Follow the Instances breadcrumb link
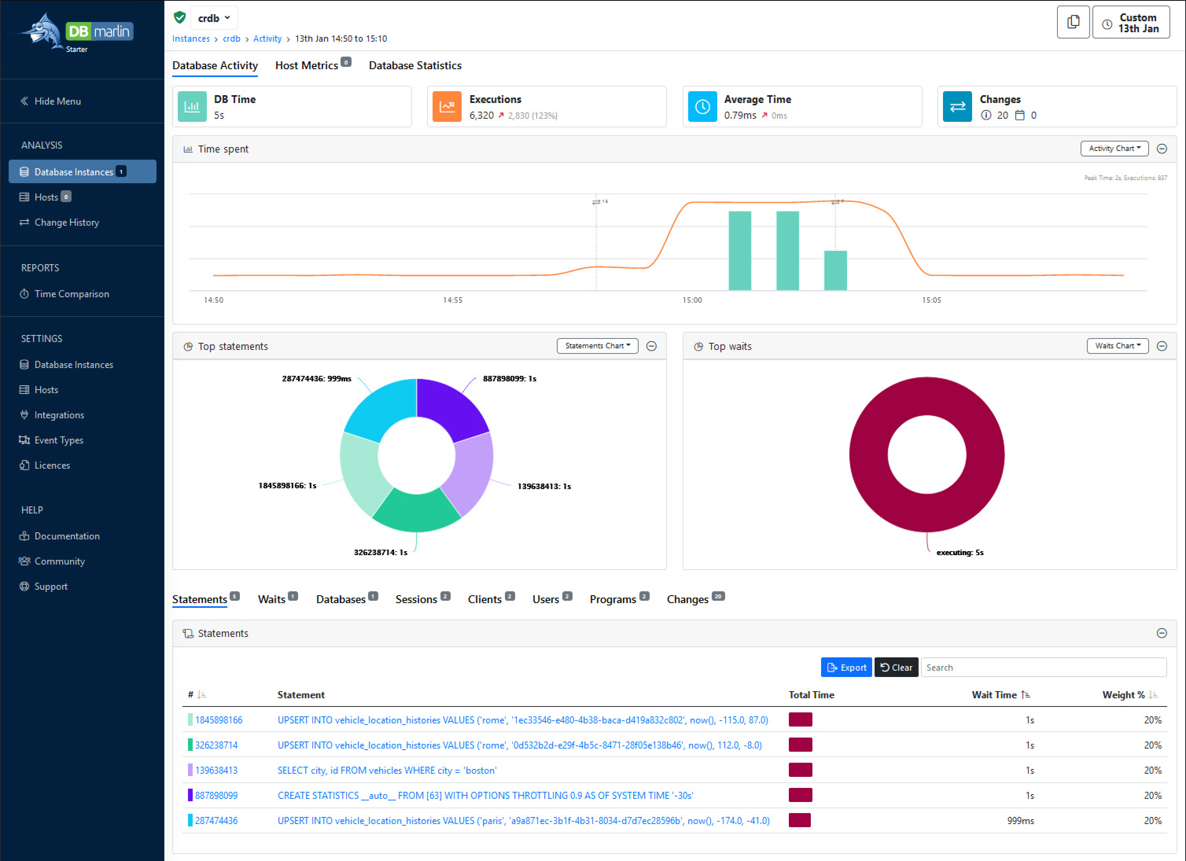Screen dimensions: 1186x861 (x=190, y=38)
